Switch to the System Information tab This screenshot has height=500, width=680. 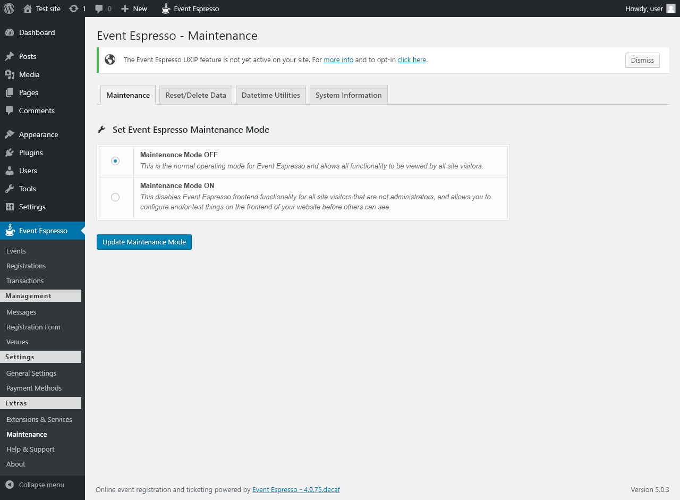click(x=348, y=95)
